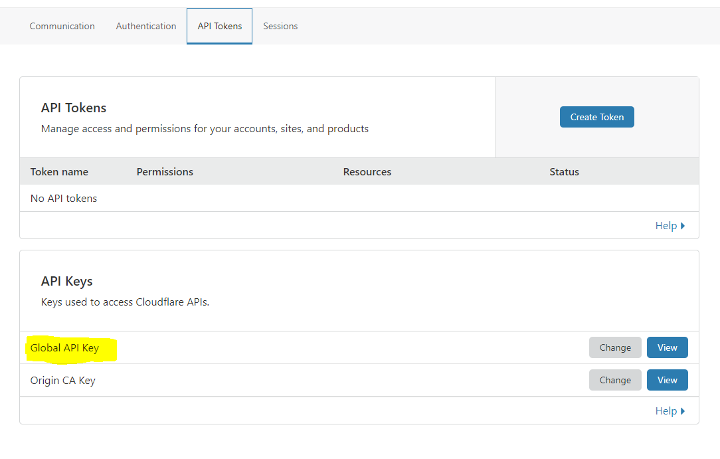Click the API Keys heading
Viewport: 720px width, 459px height.
click(x=66, y=281)
